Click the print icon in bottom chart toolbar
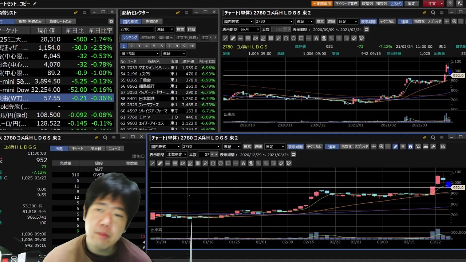466x262 pixels. (x=443, y=147)
